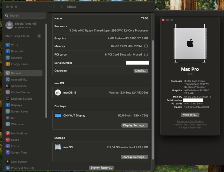Go back using the back chevron
This screenshot has height=172, width=224.
point(54,7)
